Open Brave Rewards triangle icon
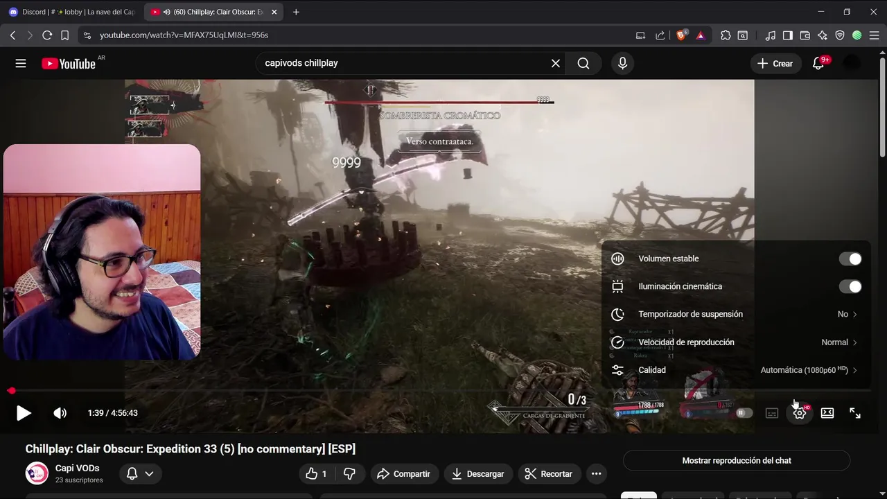 (701, 35)
